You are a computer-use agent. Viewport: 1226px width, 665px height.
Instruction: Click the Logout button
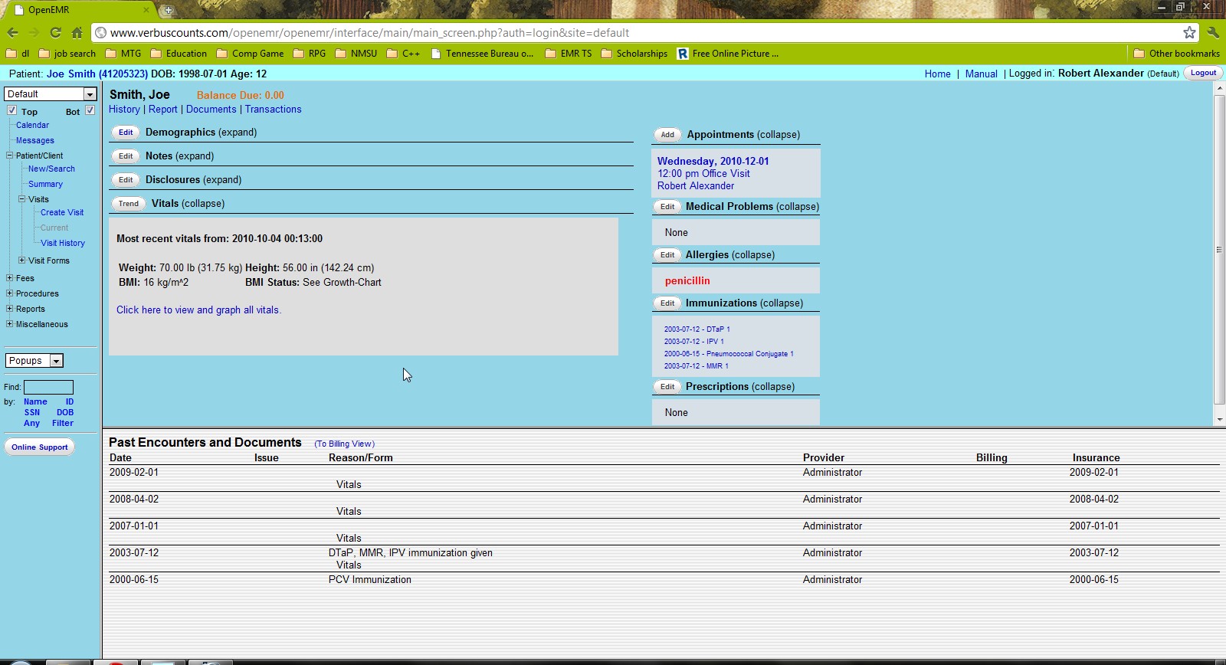click(1203, 73)
